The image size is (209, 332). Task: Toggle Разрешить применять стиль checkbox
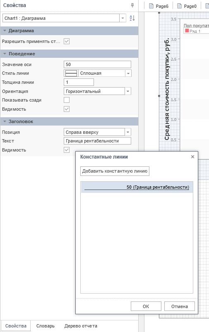coord(67,41)
